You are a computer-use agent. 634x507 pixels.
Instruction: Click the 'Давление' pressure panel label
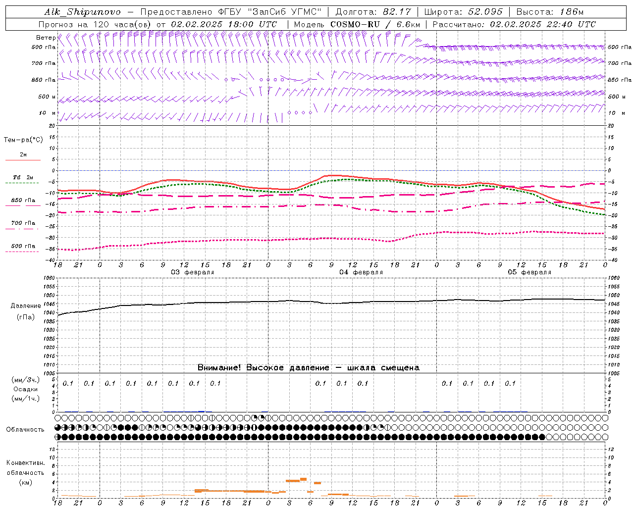(26, 306)
